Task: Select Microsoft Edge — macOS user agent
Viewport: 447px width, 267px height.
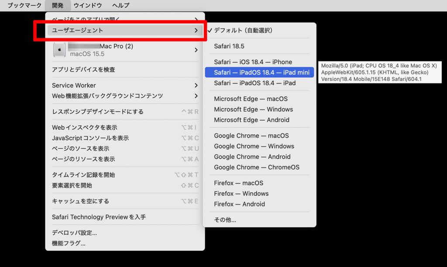Action: tap(259, 99)
